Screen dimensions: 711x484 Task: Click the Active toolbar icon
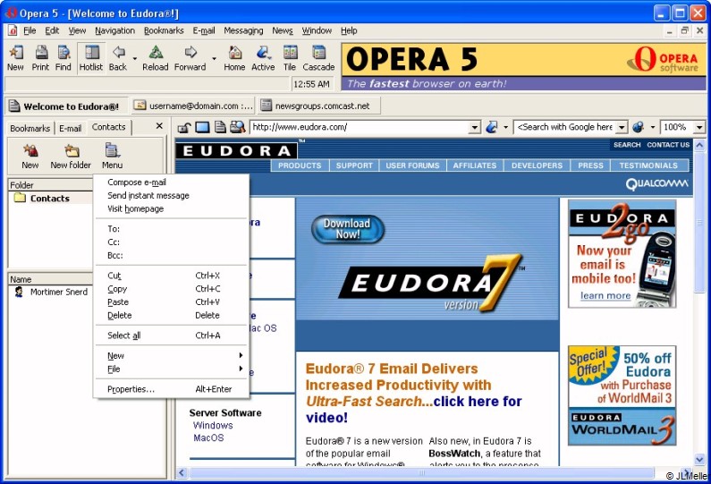pos(263,58)
